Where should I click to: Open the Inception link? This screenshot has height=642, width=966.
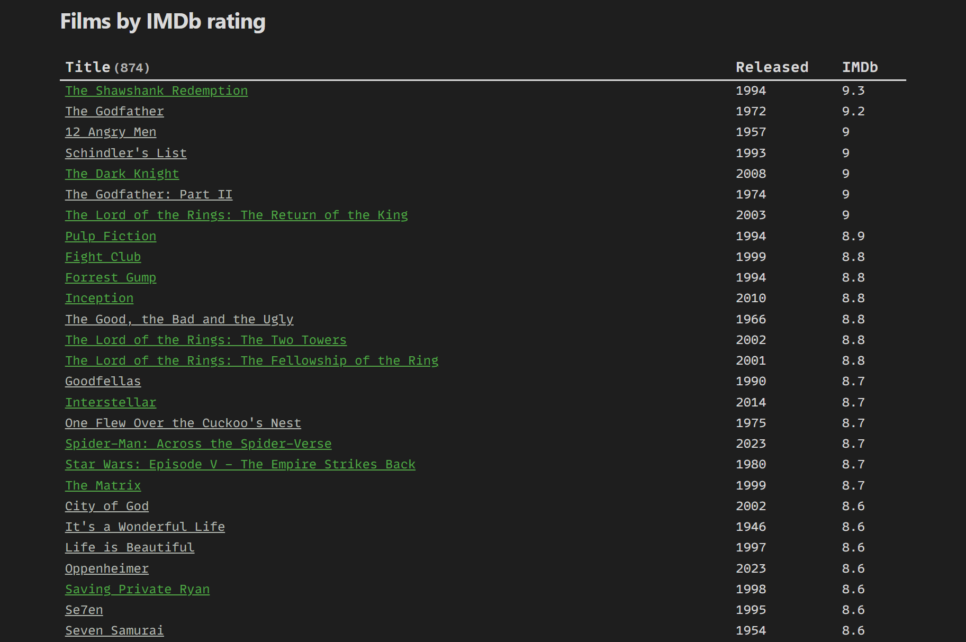coord(100,298)
